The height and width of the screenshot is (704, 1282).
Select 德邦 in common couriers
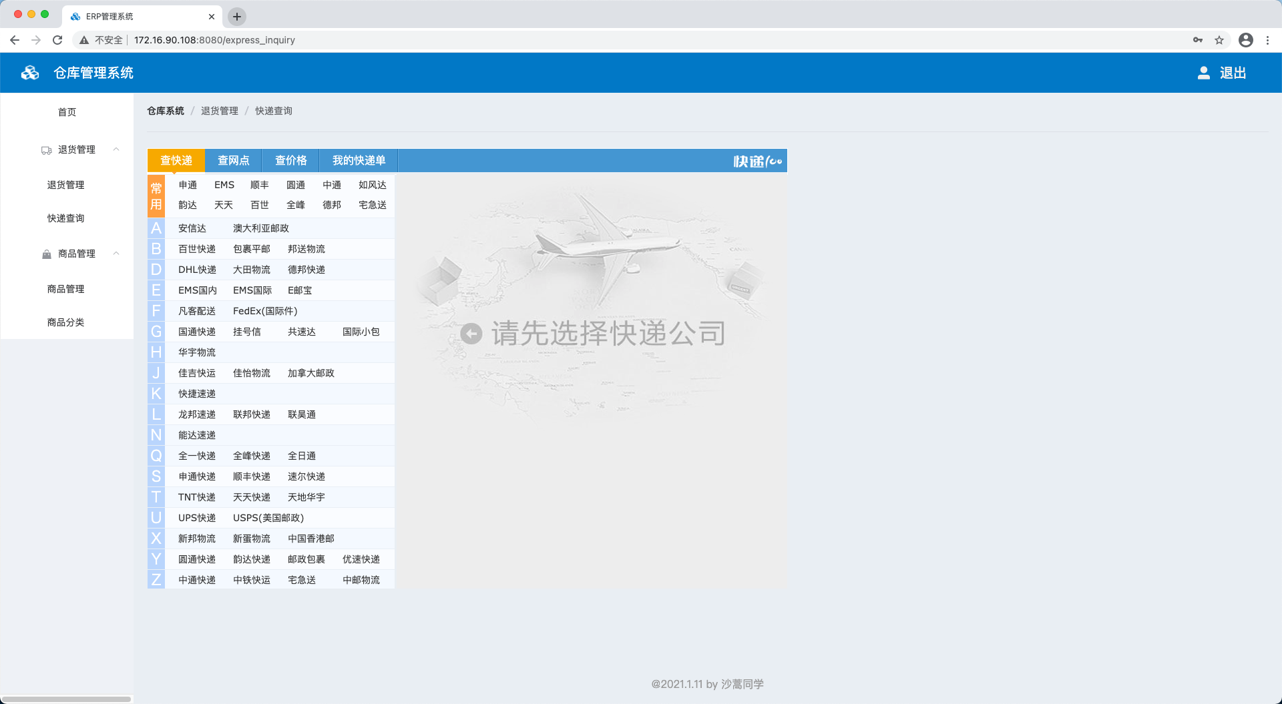pos(332,205)
